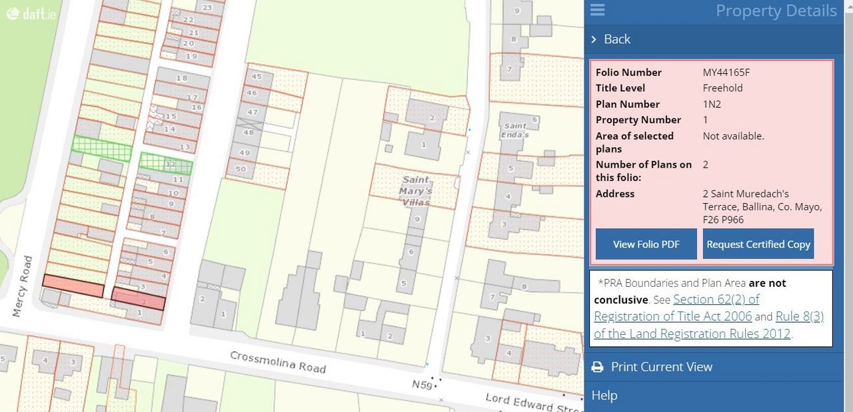Click plot number 50 on the map

pyautogui.click(x=241, y=169)
